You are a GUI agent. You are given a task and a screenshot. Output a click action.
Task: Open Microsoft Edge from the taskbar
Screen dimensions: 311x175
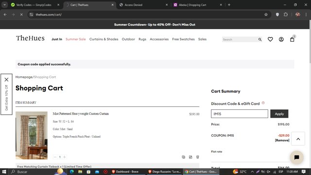pyautogui.click(x=72, y=172)
